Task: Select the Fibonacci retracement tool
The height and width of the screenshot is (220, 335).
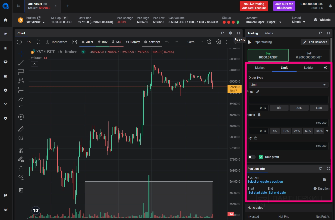Action: [21, 72]
